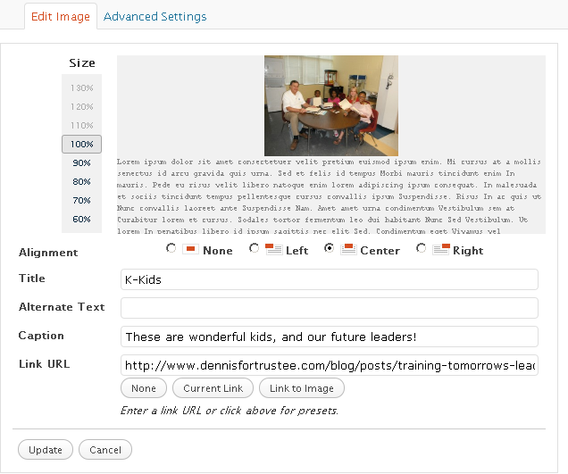Click the K-Kids preview photo thumbnail
This screenshot has width=568, height=474.
pos(331,105)
